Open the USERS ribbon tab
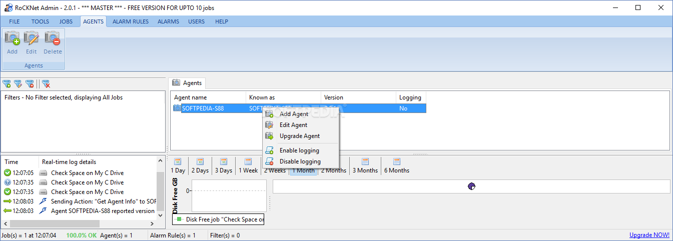 pos(197,21)
